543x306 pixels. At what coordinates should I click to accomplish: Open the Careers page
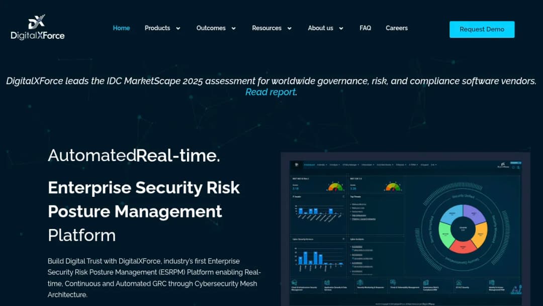pyautogui.click(x=397, y=28)
